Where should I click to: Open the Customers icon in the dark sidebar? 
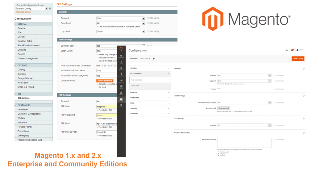tap(121, 75)
